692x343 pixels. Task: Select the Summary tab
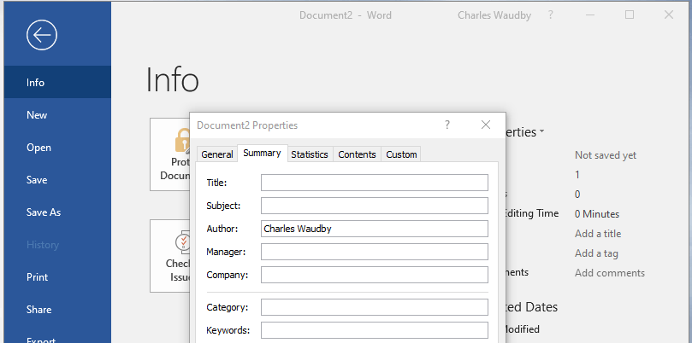tap(262, 154)
